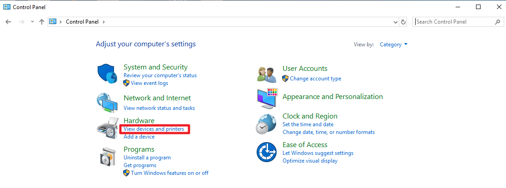Open the Programs category heading
The width and height of the screenshot is (506, 188).
tap(139, 149)
